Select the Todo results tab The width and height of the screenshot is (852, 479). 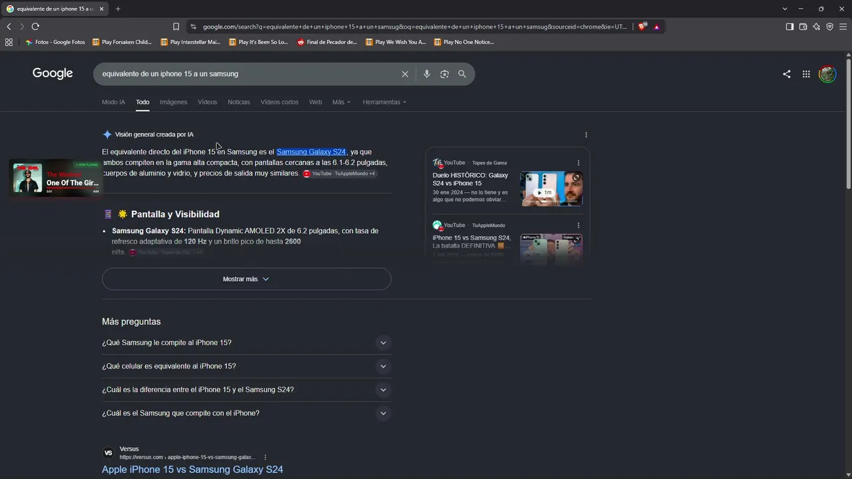142,102
